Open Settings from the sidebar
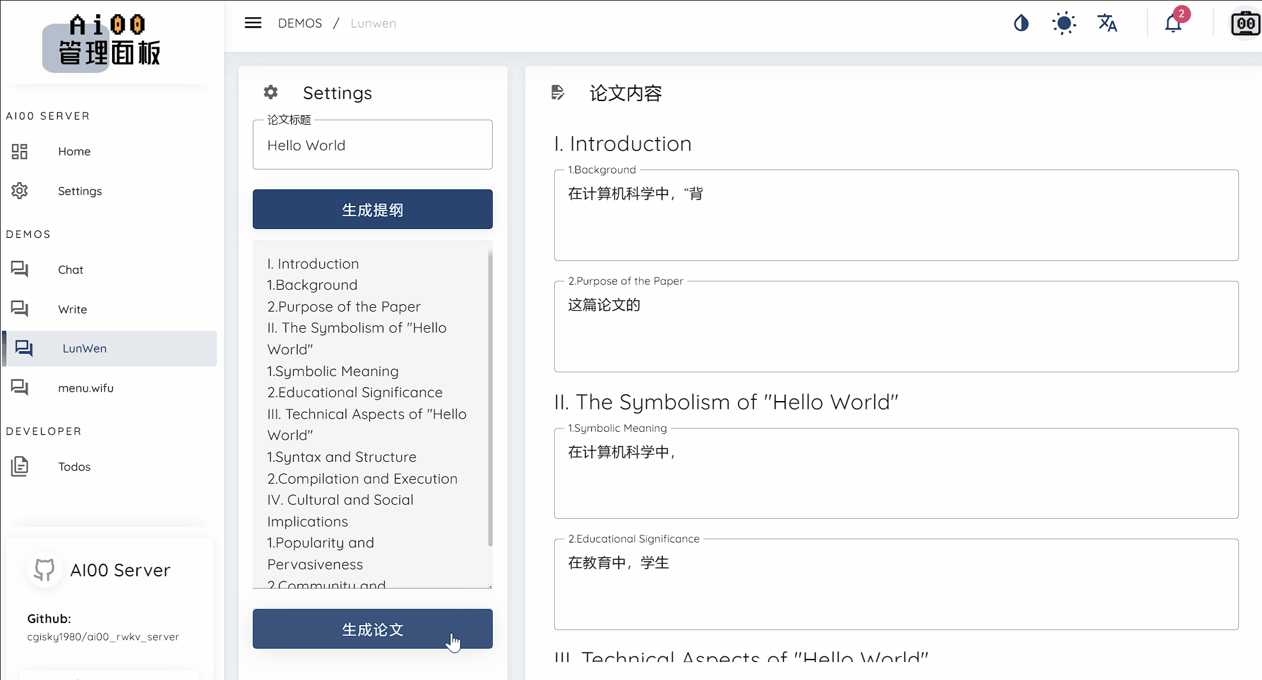 (x=79, y=191)
